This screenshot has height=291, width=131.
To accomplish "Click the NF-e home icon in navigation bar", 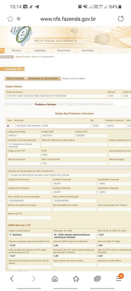I will click(2, 51).
